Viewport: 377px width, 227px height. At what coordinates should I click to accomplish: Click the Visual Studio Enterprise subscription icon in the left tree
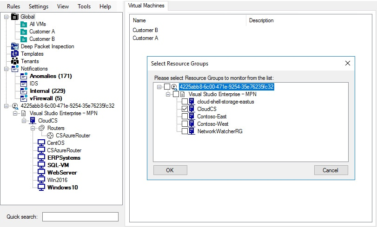click(24, 113)
